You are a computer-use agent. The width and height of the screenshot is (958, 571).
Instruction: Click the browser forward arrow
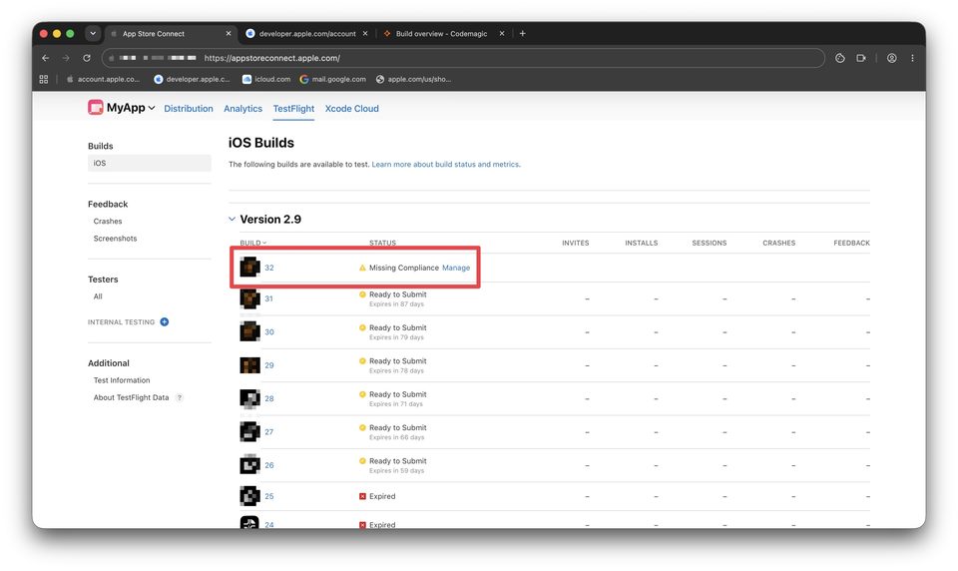[66, 58]
